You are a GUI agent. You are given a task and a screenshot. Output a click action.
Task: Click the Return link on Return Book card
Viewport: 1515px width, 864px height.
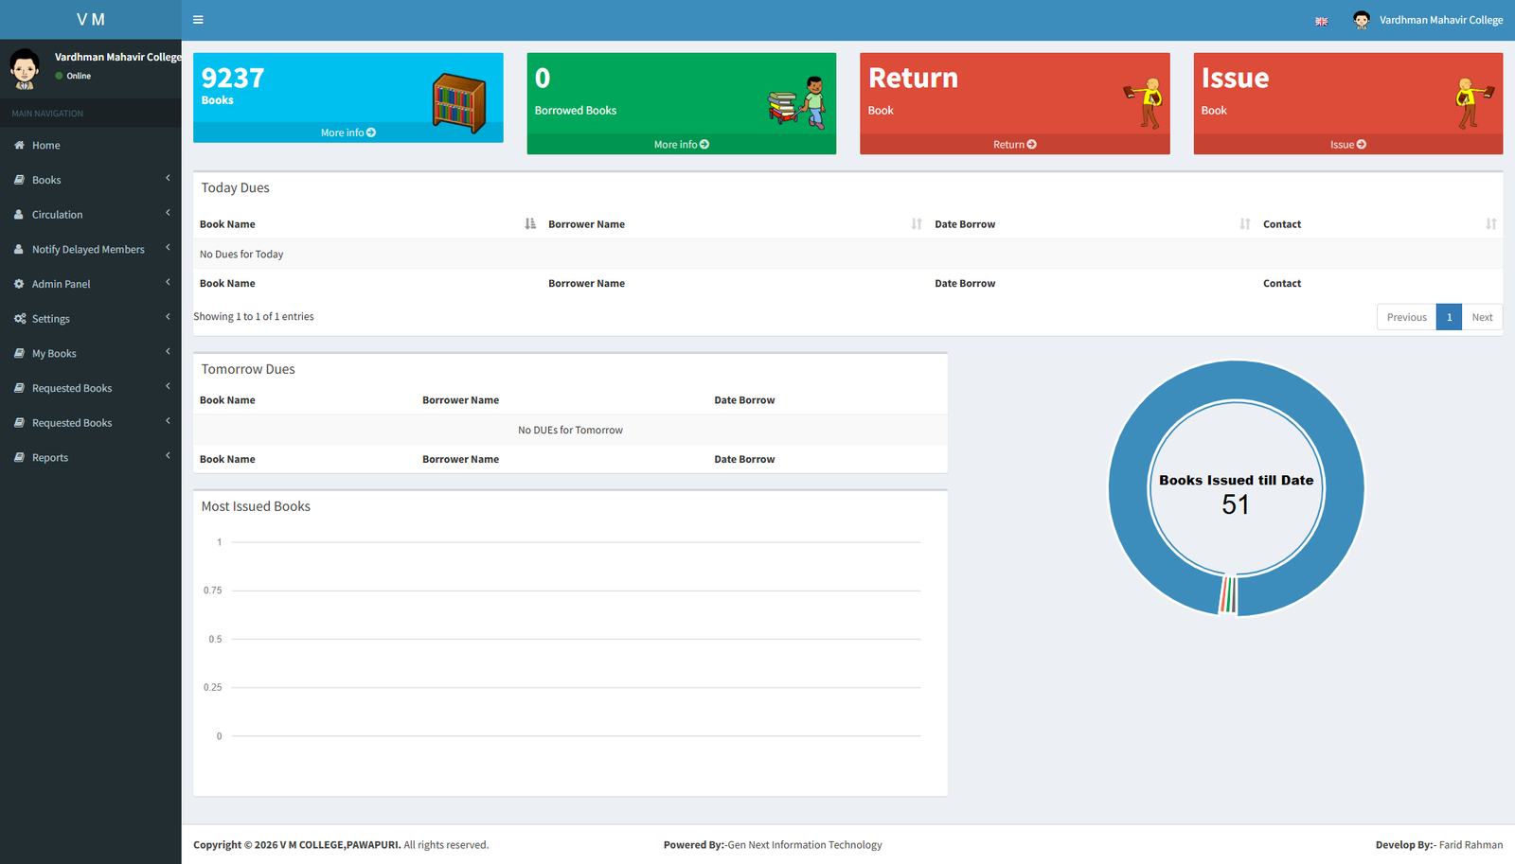1014,145
